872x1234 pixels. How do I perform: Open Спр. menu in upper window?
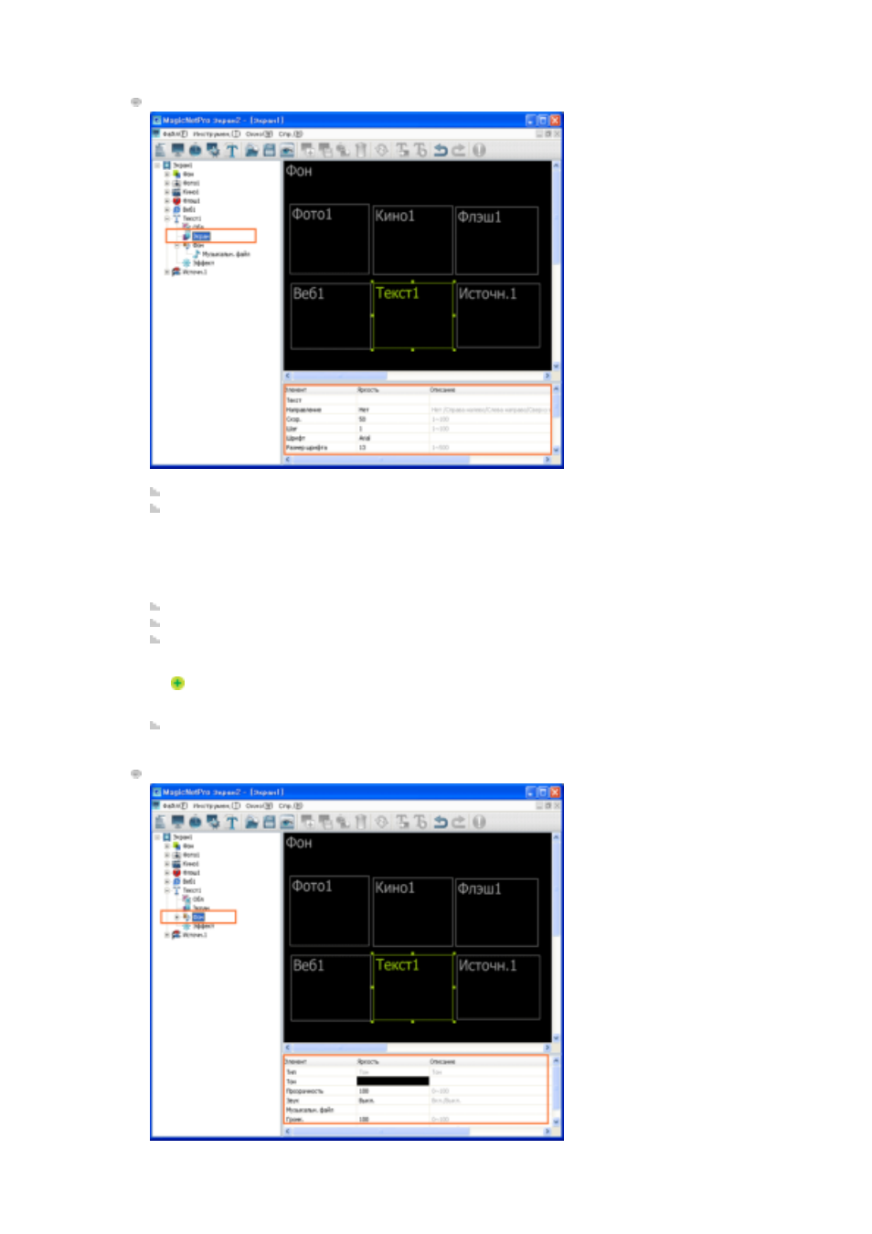tap(291, 133)
